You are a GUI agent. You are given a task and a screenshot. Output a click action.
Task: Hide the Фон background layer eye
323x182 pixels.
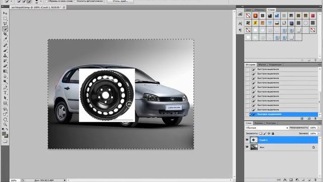coord(247,147)
